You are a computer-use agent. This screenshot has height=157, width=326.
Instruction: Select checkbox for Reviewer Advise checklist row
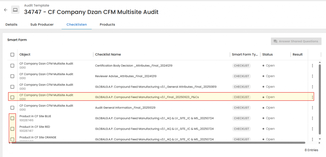click(12, 76)
